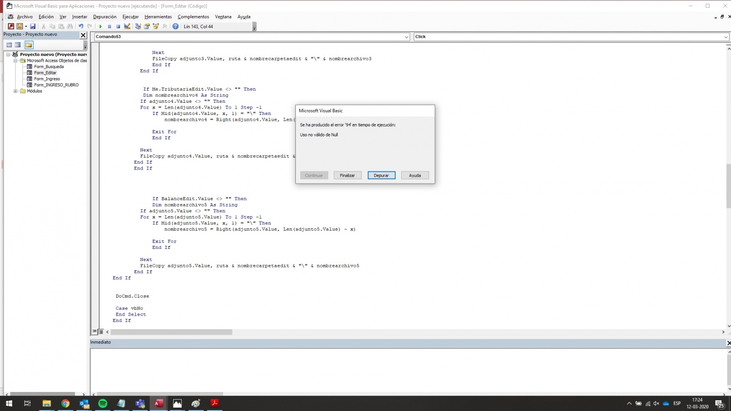
Task: Click the 'If BalanceEdit.Value <> "" Then' code line
Action: 199,199
